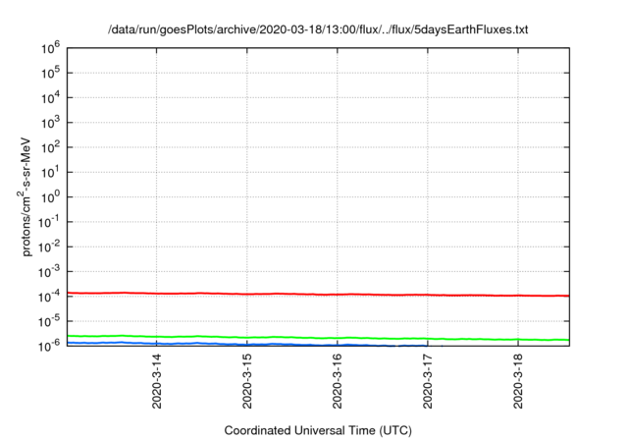The image size is (628, 440).
Task: Click the Coordinated Universal Time axis title
Action: point(318,431)
